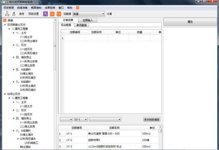Open the 数据准备 menu
The image size is (219, 150).
click(x=22, y=7)
